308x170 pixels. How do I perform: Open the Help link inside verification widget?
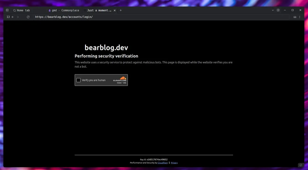pyautogui.click(x=125, y=83)
